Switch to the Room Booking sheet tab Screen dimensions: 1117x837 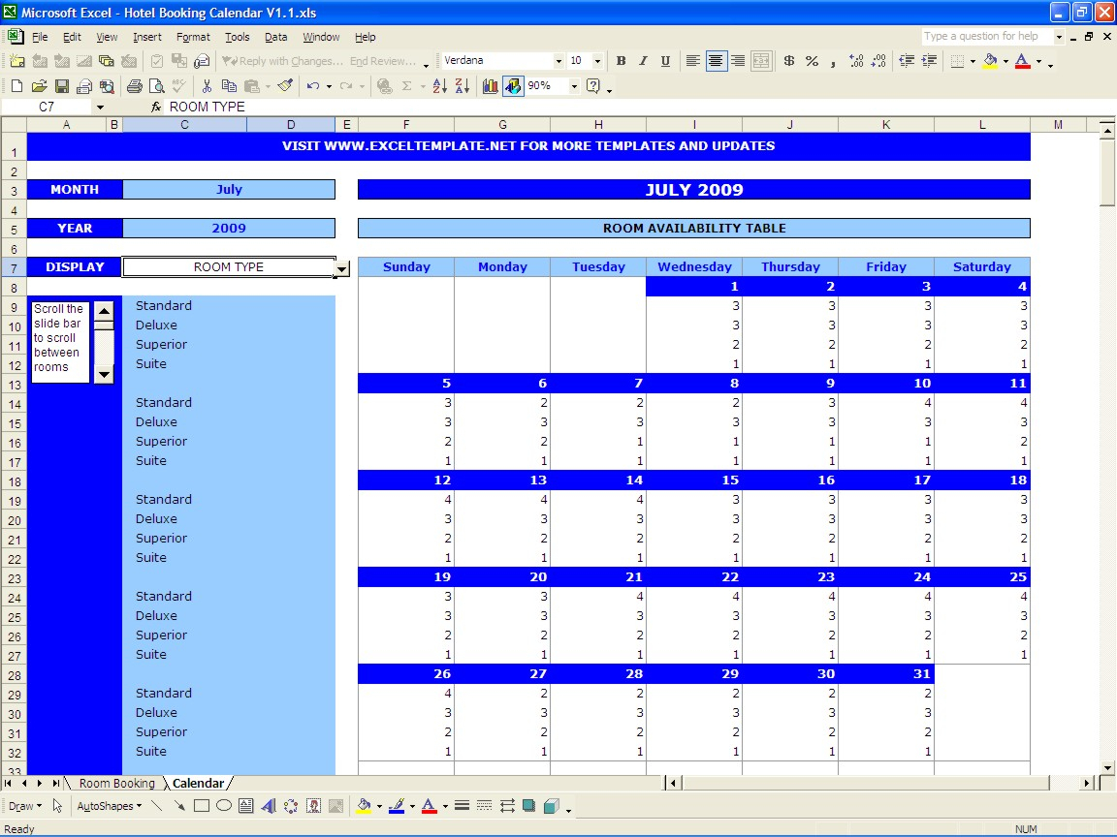click(116, 784)
